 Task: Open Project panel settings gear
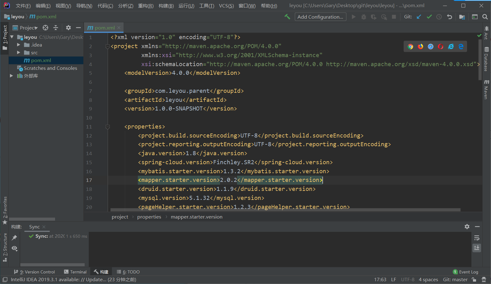point(68,28)
